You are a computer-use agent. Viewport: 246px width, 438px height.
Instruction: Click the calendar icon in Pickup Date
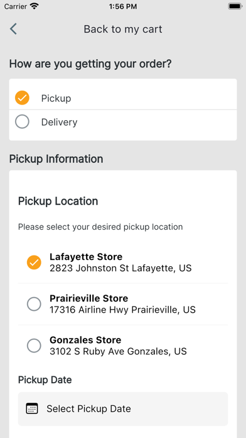[x=32, y=408]
